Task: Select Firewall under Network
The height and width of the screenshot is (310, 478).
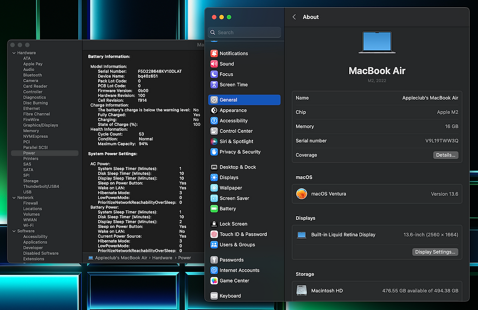Action: 30,203
